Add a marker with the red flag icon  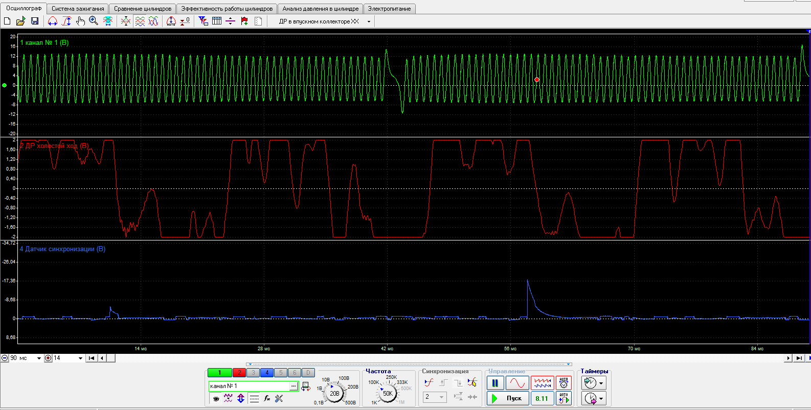[x=244, y=21]
